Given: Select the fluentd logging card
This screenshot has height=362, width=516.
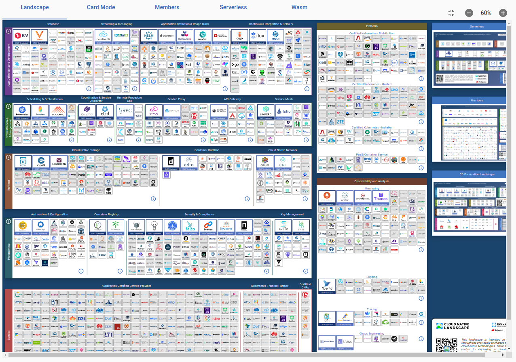Looking at the screenshot, I should point(327,286).
